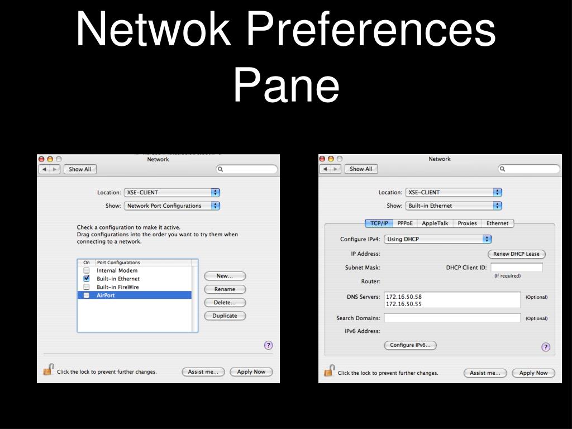Image resolution: width=572 pixels, height=429 pixels.
Task: Click the lock icon in left Network window
Action: coord(49,370)
